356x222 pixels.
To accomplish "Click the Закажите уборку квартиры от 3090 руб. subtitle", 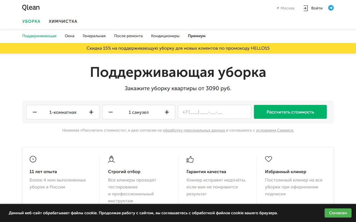I will (178, 89).
